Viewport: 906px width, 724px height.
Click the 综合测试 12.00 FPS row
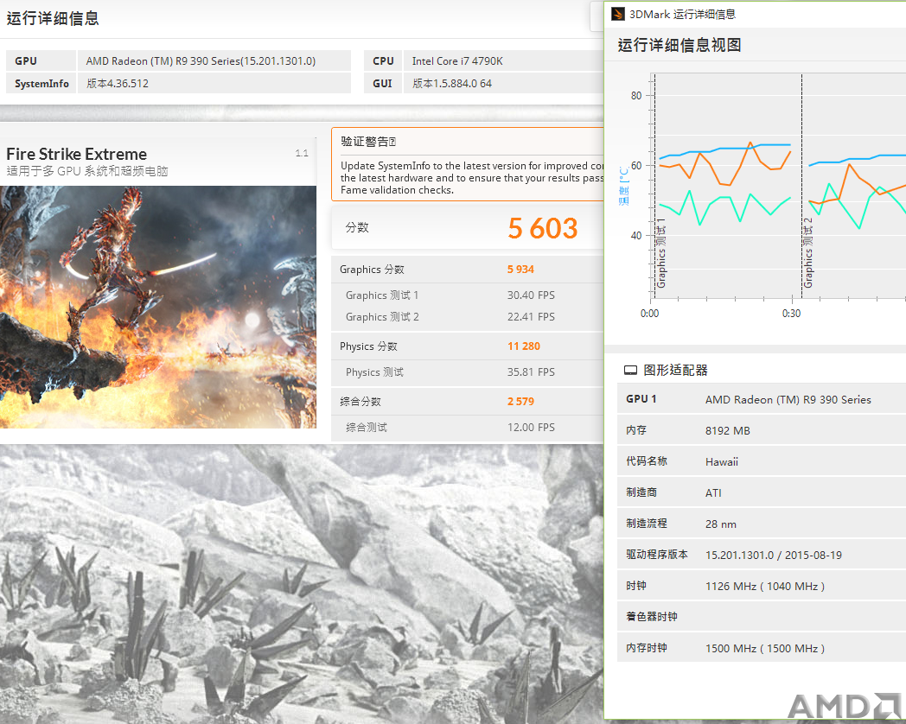tap(468, 428)
